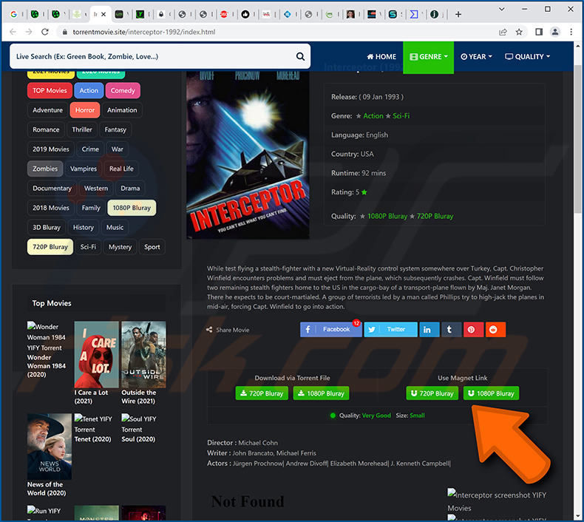Go back with the browser back arrow
Viewport: 584px width, 522px height.
pos(13,32)
